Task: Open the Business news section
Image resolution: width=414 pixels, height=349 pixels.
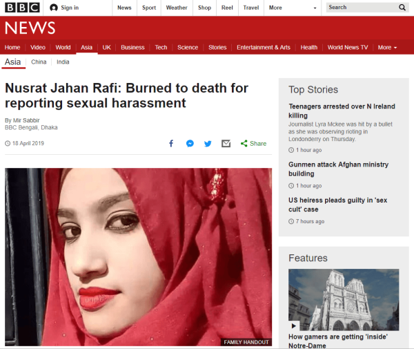Action: pyautogui.click(x=132, y=48)
